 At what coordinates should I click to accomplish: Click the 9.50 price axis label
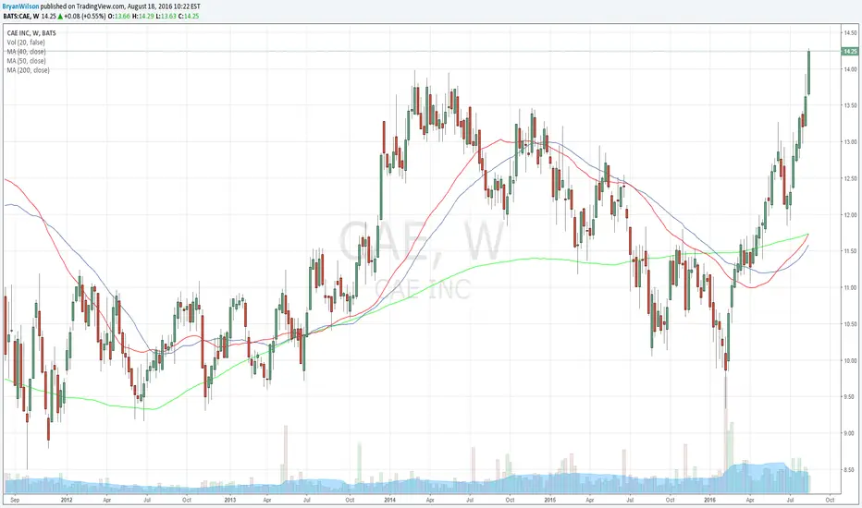850,396
